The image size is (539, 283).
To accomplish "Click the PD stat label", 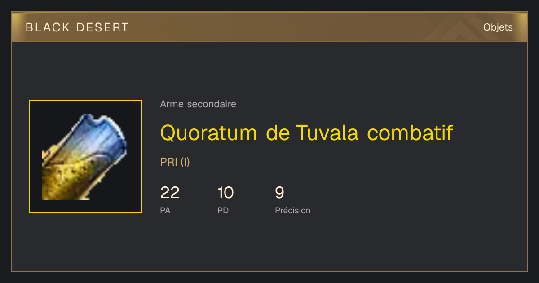I will tap(223, 210).
